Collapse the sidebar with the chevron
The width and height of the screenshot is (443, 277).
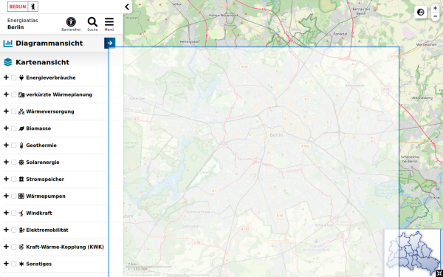point(127,7)
